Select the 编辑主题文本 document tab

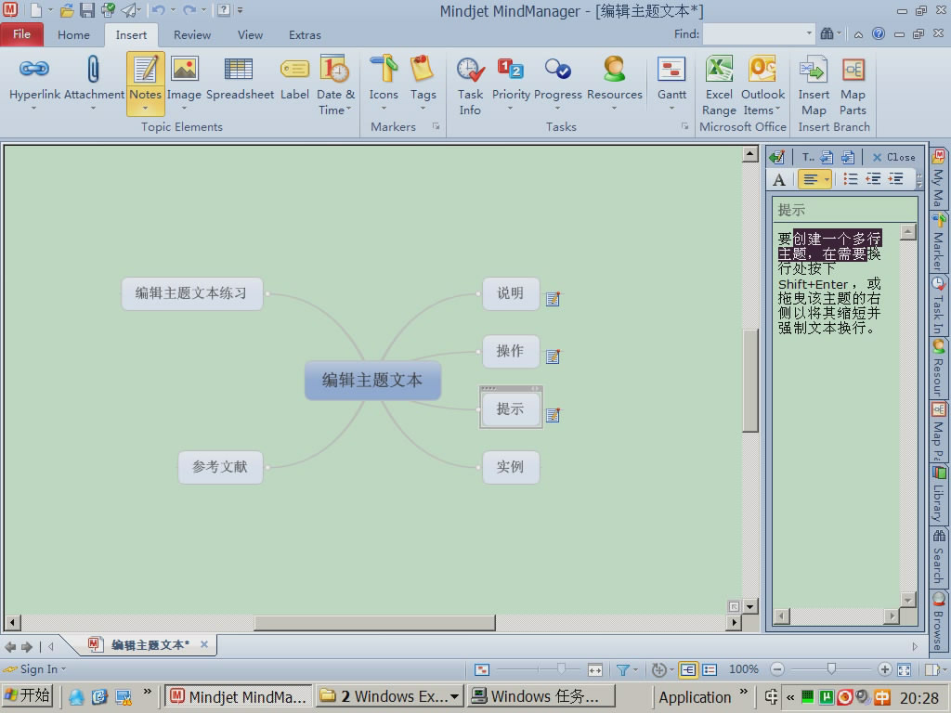[x=150, y=645]
